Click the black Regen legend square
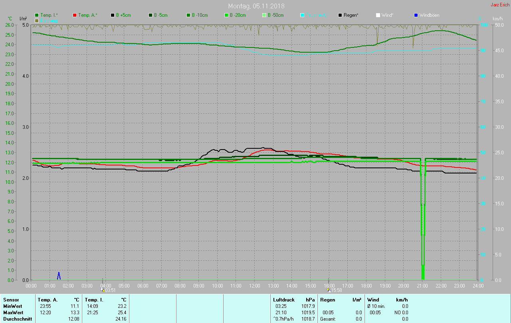511x323 pixels. click(x=341, y=15)
